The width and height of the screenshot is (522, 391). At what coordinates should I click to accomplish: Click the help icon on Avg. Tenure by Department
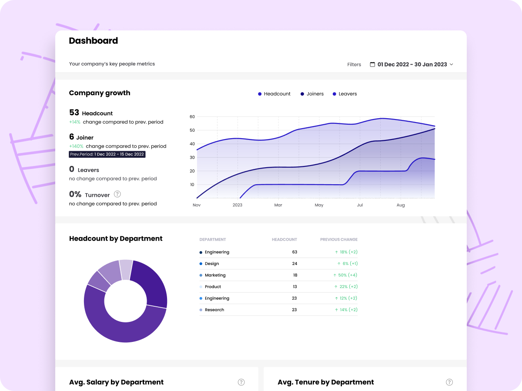point(449,382)
